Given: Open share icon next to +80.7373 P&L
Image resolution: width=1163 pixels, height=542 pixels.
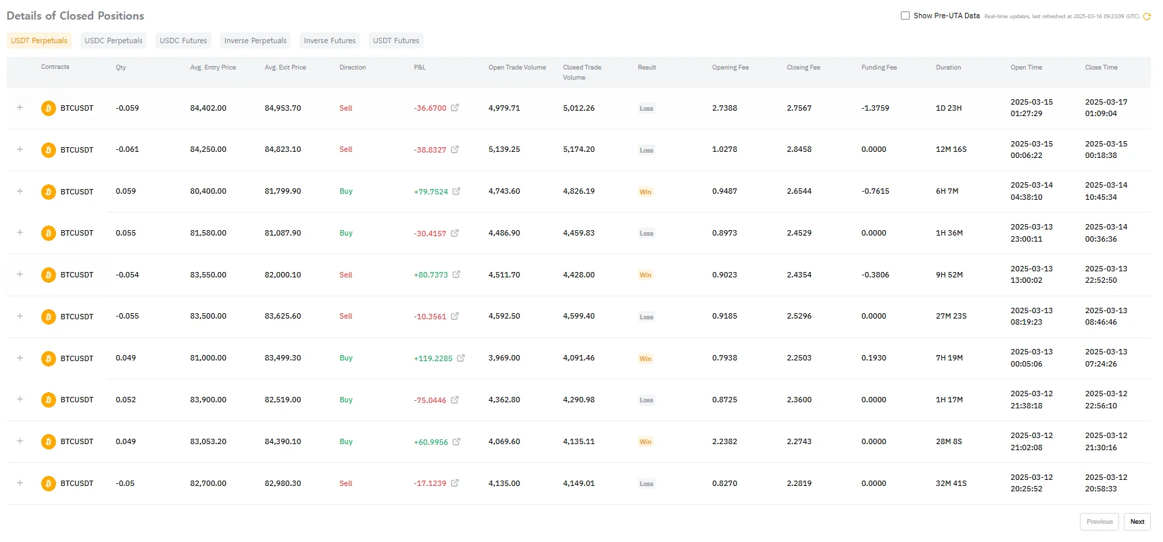Looking at the screenshot, I should click(456, 275).
